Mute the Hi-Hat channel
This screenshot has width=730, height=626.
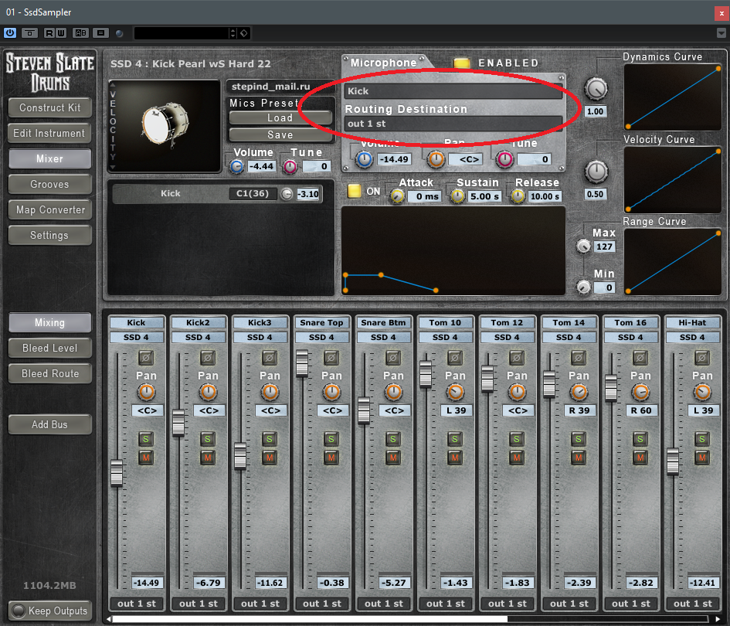click(701, 458)
